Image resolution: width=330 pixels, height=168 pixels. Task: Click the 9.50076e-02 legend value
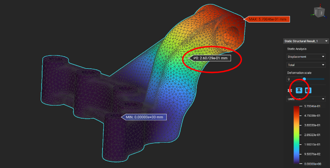coord(312,154)
